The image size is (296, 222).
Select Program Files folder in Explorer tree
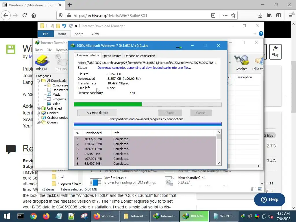(x=65, y=184)
